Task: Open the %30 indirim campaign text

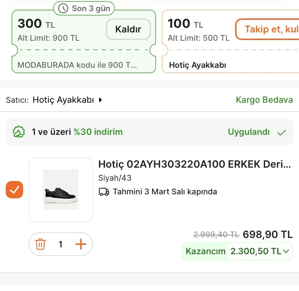Action: coord(98,132)
